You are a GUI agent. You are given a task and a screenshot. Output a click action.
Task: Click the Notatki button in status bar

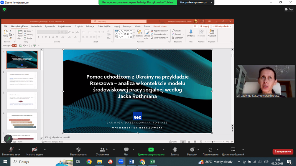point(173,142)
